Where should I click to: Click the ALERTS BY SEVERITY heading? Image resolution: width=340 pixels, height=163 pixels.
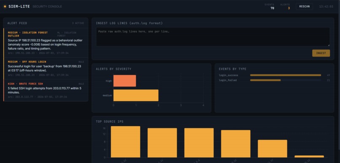pos(113,69)
